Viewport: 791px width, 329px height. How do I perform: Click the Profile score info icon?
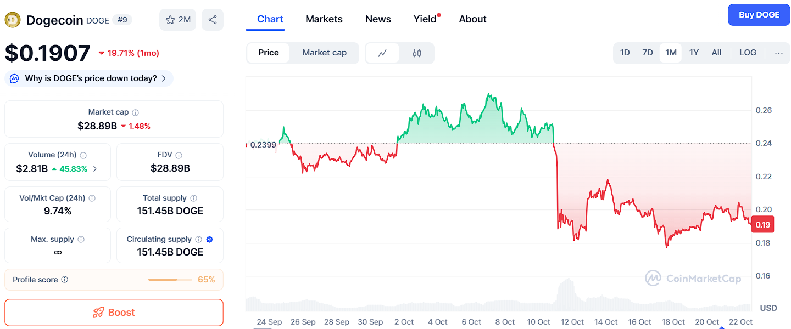(x=65, y=280)
